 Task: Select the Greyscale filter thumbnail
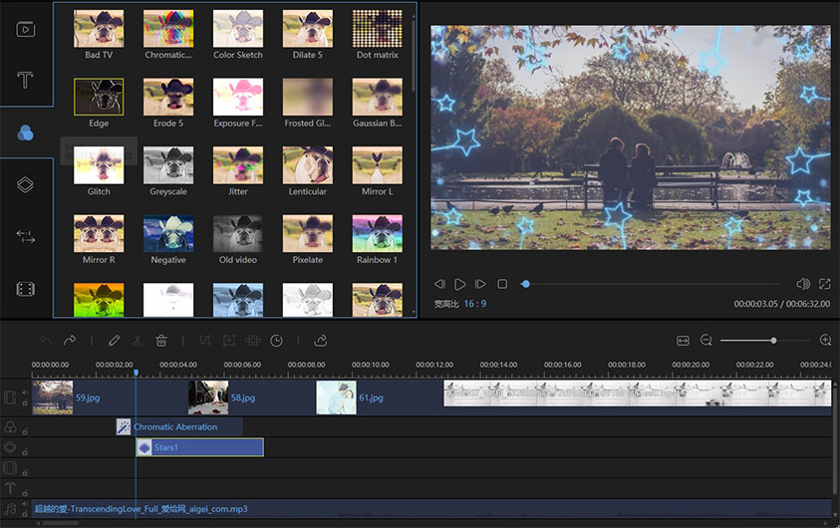click(168, 166)
